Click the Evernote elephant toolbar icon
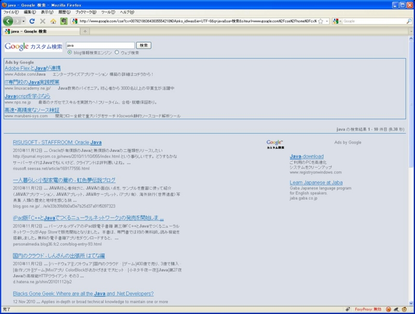This screenshot has width=415, height=314. pyautogui.click(x=64, y=21)
